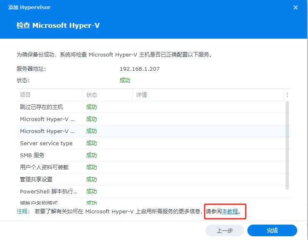Click the green 成功 next to 状态 label
This screenshot has height=240, width=308.
[125, 80]
